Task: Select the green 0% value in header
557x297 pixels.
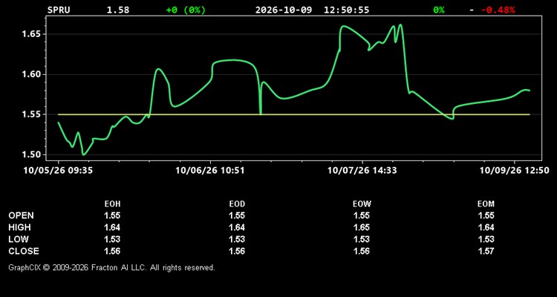Action: pos(439,10)
